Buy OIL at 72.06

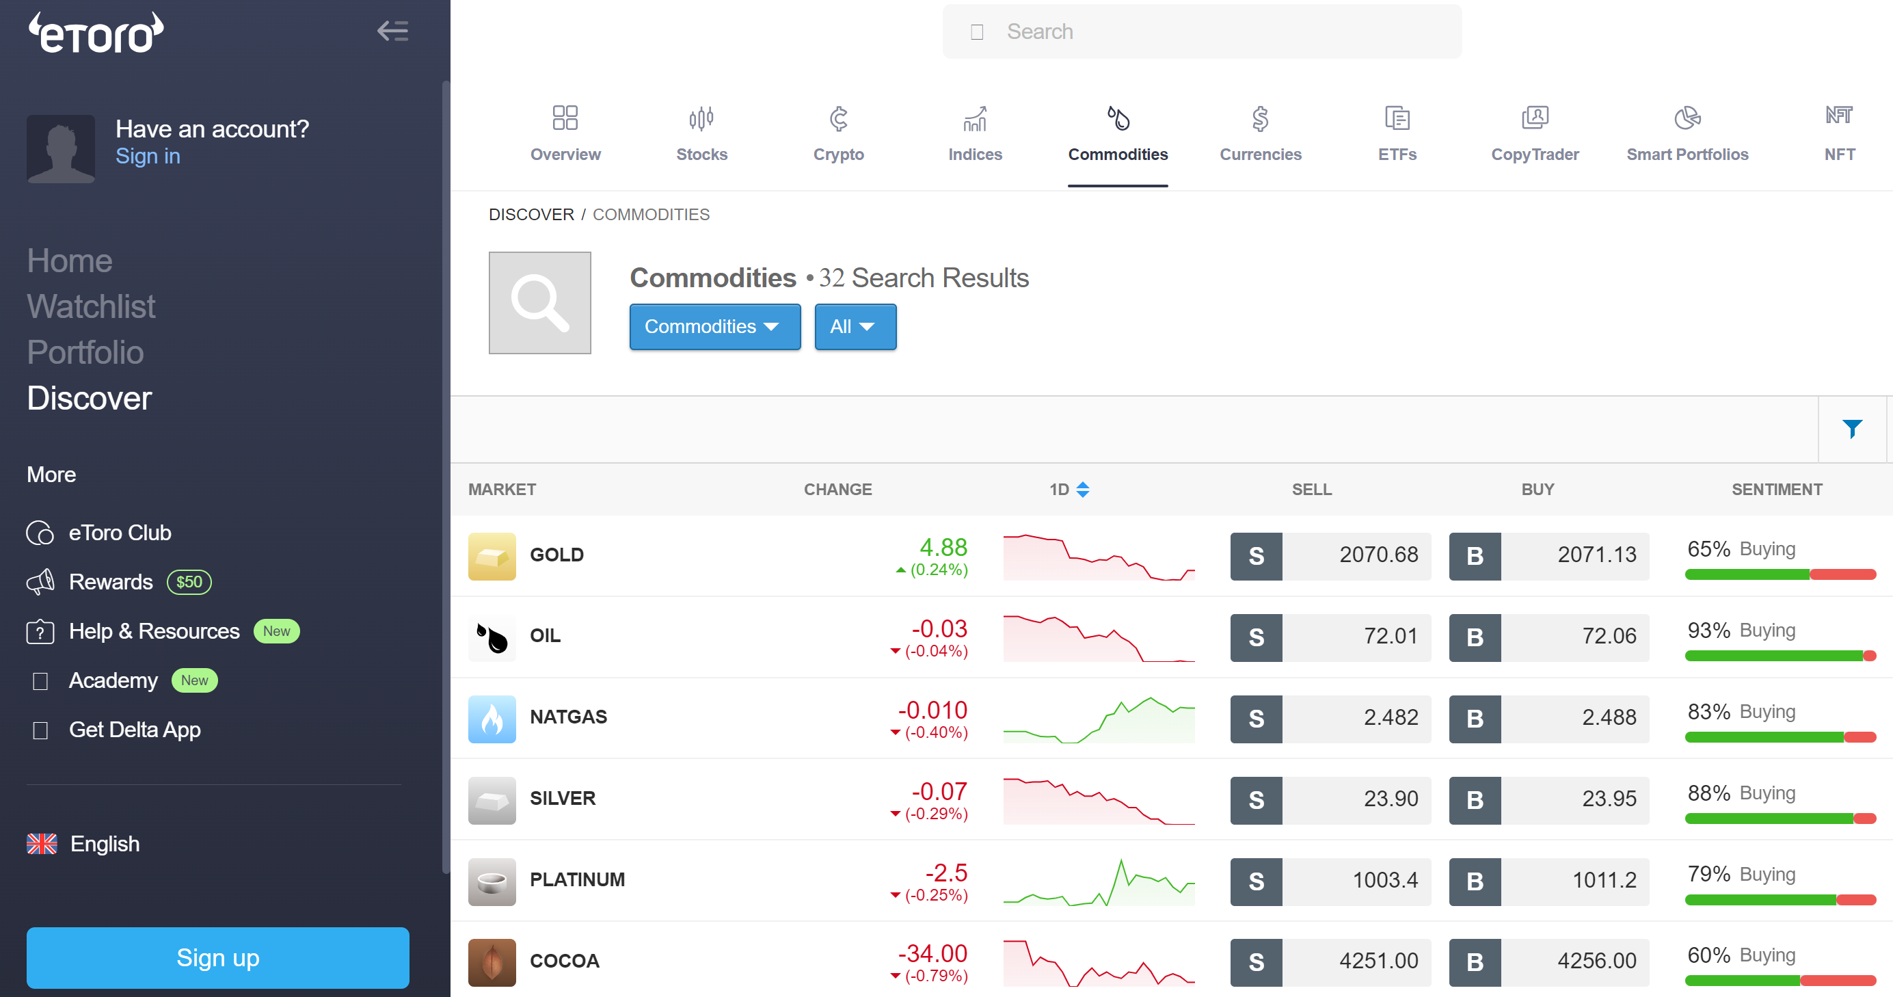pyautogui.click(x=1548, y=637)
